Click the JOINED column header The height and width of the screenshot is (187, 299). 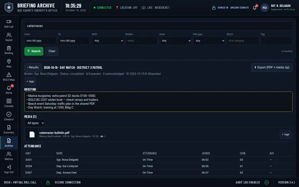tap(206, 153)
